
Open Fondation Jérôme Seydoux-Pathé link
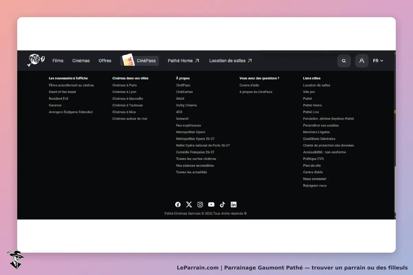click(x=328, y=119)
